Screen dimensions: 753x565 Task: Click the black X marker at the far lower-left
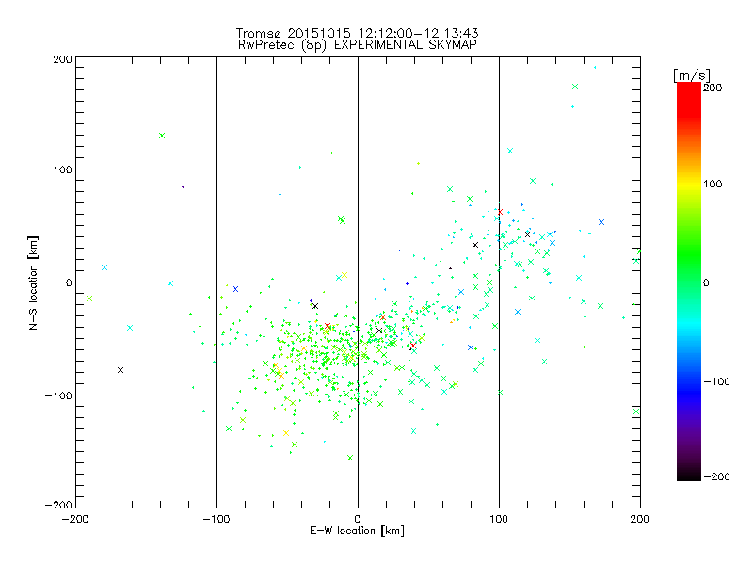[120, 370]
